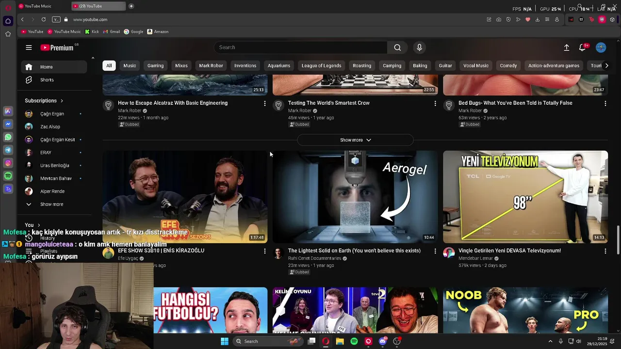This screenshot has height=349, width=621.
Task: Open Amazon bookmark in bookmarks bar
Action: (158, 32)
